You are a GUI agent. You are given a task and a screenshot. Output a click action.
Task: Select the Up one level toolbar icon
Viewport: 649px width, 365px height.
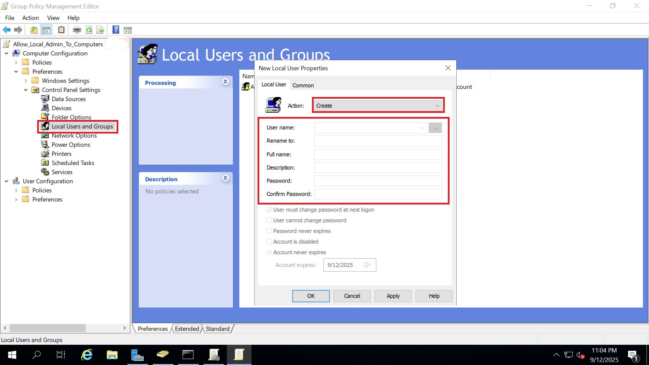[x=33, y=30]
